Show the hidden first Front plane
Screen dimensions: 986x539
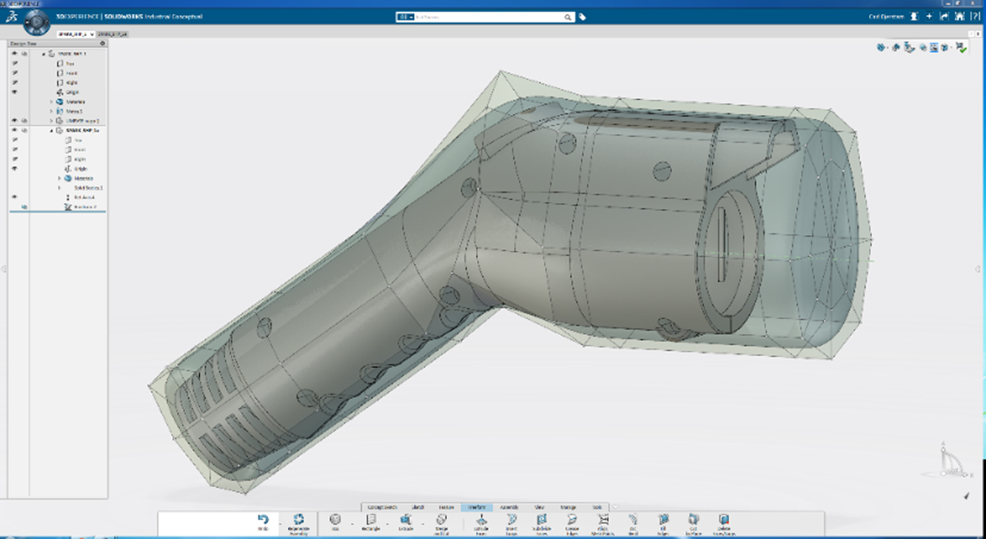(x=14, y=73)
